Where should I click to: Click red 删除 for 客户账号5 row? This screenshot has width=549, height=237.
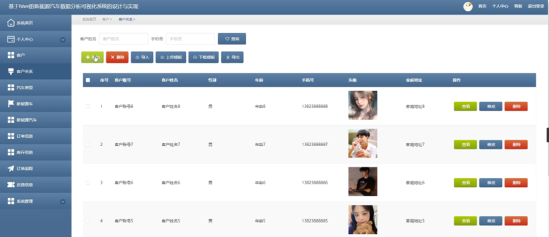[516, 221]
